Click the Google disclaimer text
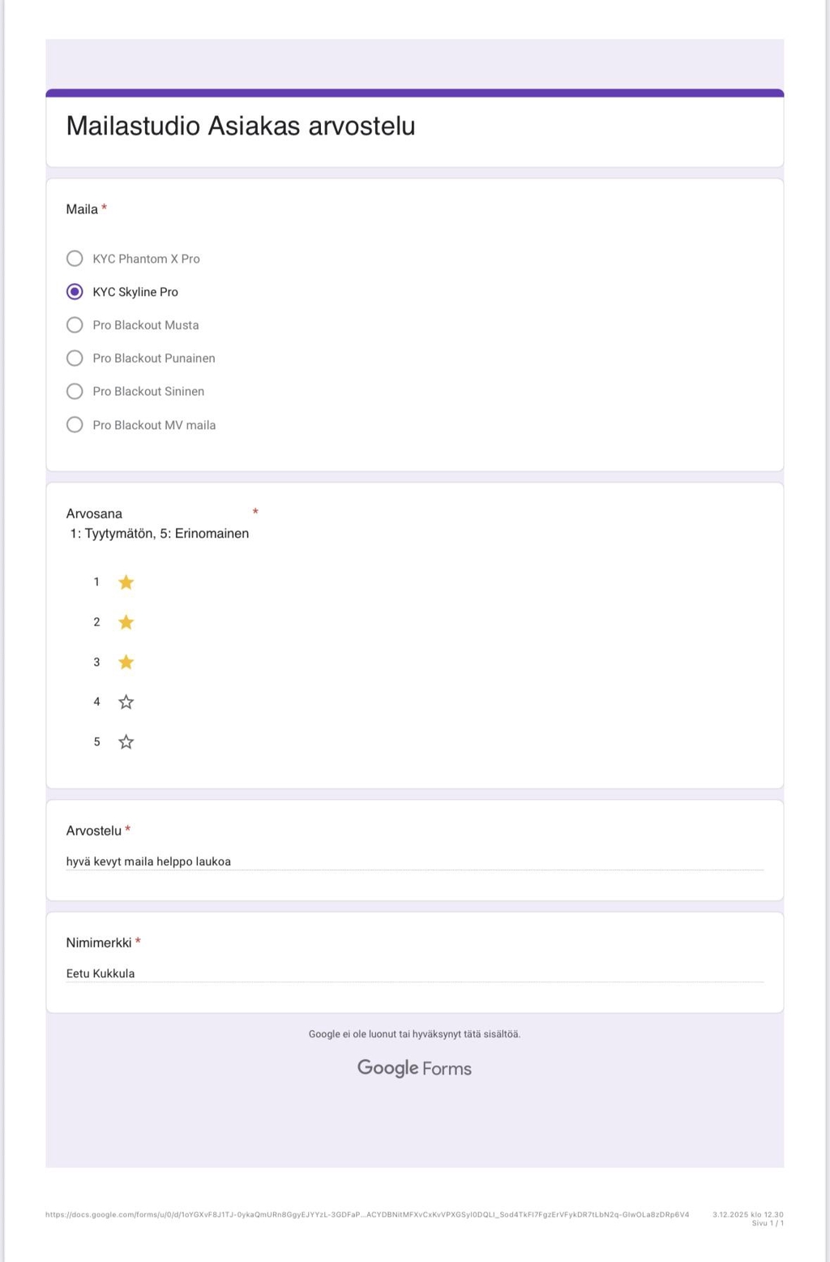The image size is (830, 1262). [414, 1034]
